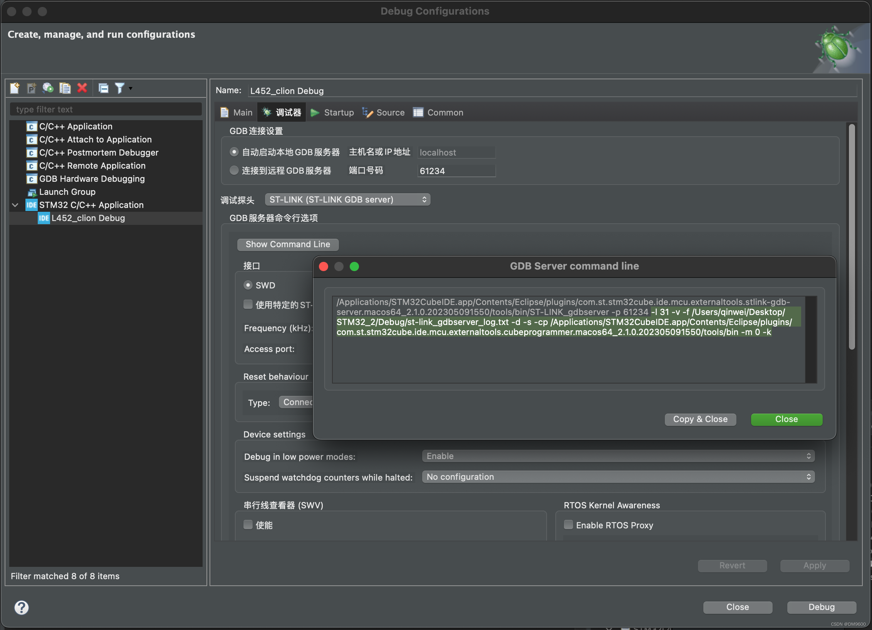The width and height of the screenshot is (872, 630).
Task: Click the Export launch configuration icon
Action: [x=48, y=88]
